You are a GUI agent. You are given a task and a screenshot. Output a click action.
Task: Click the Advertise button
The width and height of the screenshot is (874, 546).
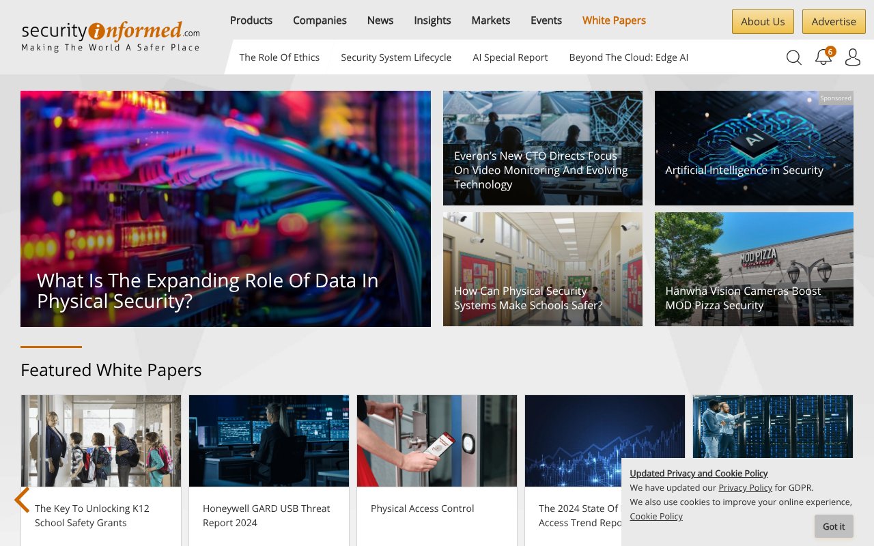833,21
